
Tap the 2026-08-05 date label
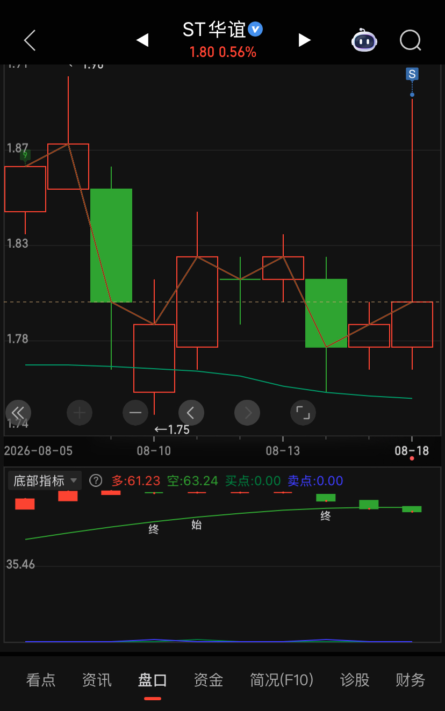pos(38,450)
